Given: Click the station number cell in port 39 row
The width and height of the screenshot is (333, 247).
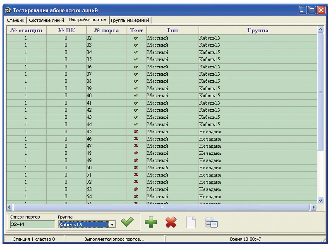Looking at the screenshot, I should 26,88.
